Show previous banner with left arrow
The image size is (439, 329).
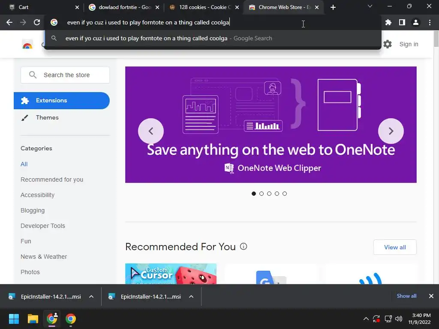pyautogui.click(x=150, y=131)
